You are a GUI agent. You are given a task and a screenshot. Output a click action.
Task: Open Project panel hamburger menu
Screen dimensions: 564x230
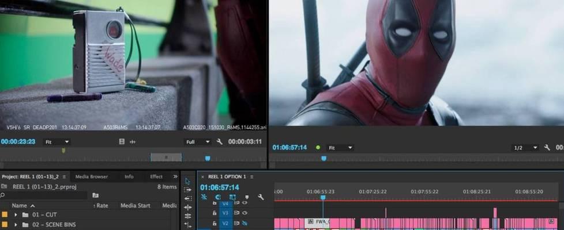(x=64, y=177)
